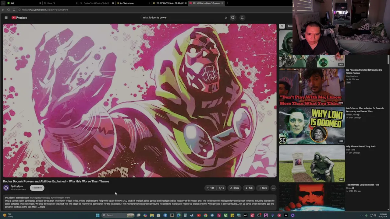Open Microsoft Edge from taskbar
390x219 pixels.
[179, 215]
